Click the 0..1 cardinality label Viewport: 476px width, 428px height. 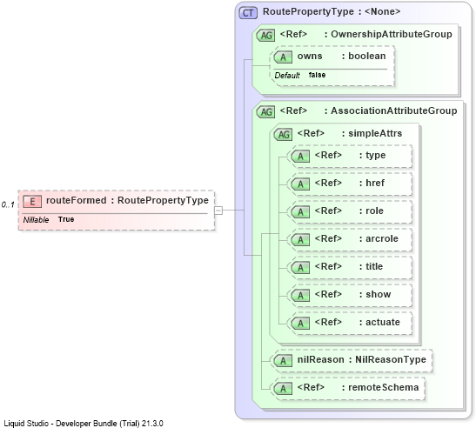[x=8, y=205]
